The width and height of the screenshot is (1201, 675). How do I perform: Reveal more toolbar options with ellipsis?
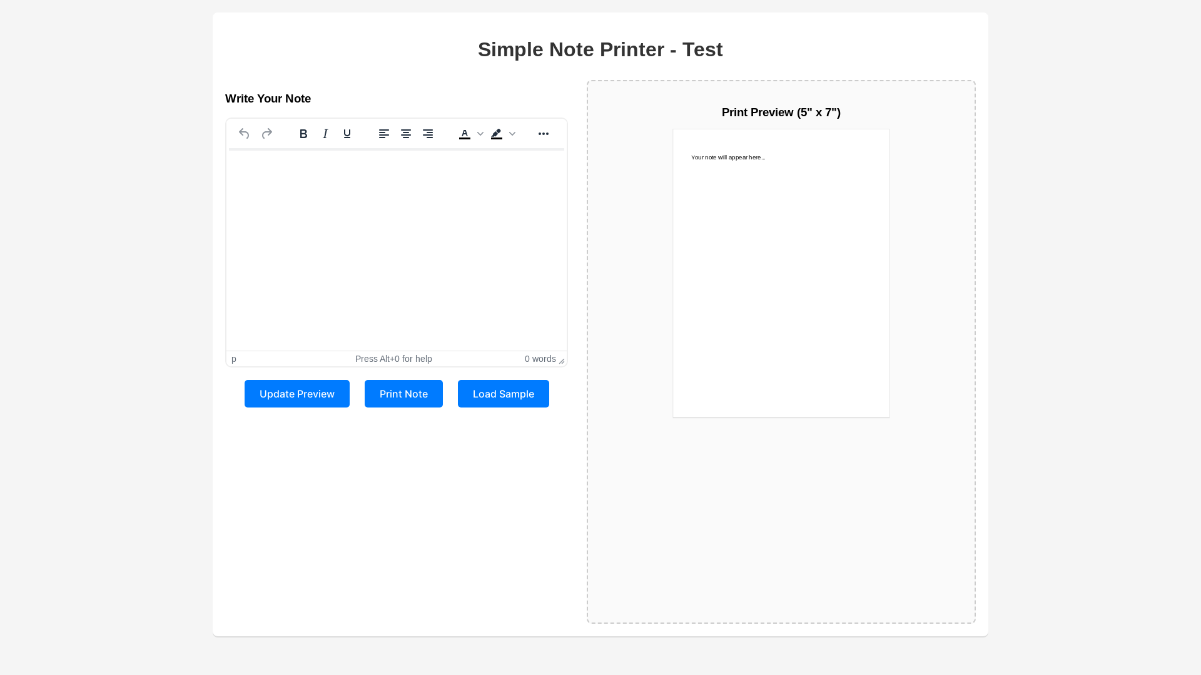(x=544, y=134)
